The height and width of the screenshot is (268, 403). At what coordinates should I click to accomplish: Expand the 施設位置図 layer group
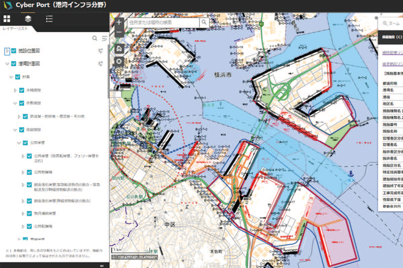7,51
